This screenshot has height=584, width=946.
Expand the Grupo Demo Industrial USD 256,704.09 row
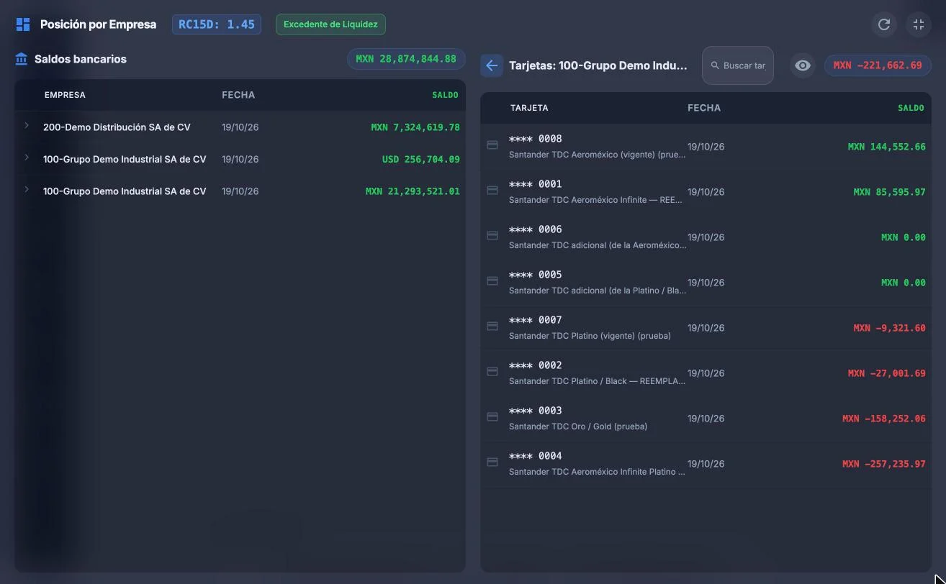click(x=27, y=158)
